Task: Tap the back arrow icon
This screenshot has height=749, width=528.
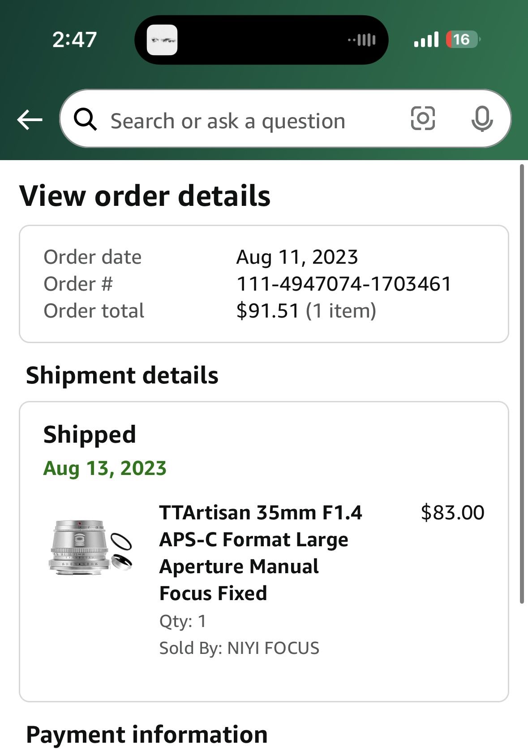Action: [x=30, y=120]
